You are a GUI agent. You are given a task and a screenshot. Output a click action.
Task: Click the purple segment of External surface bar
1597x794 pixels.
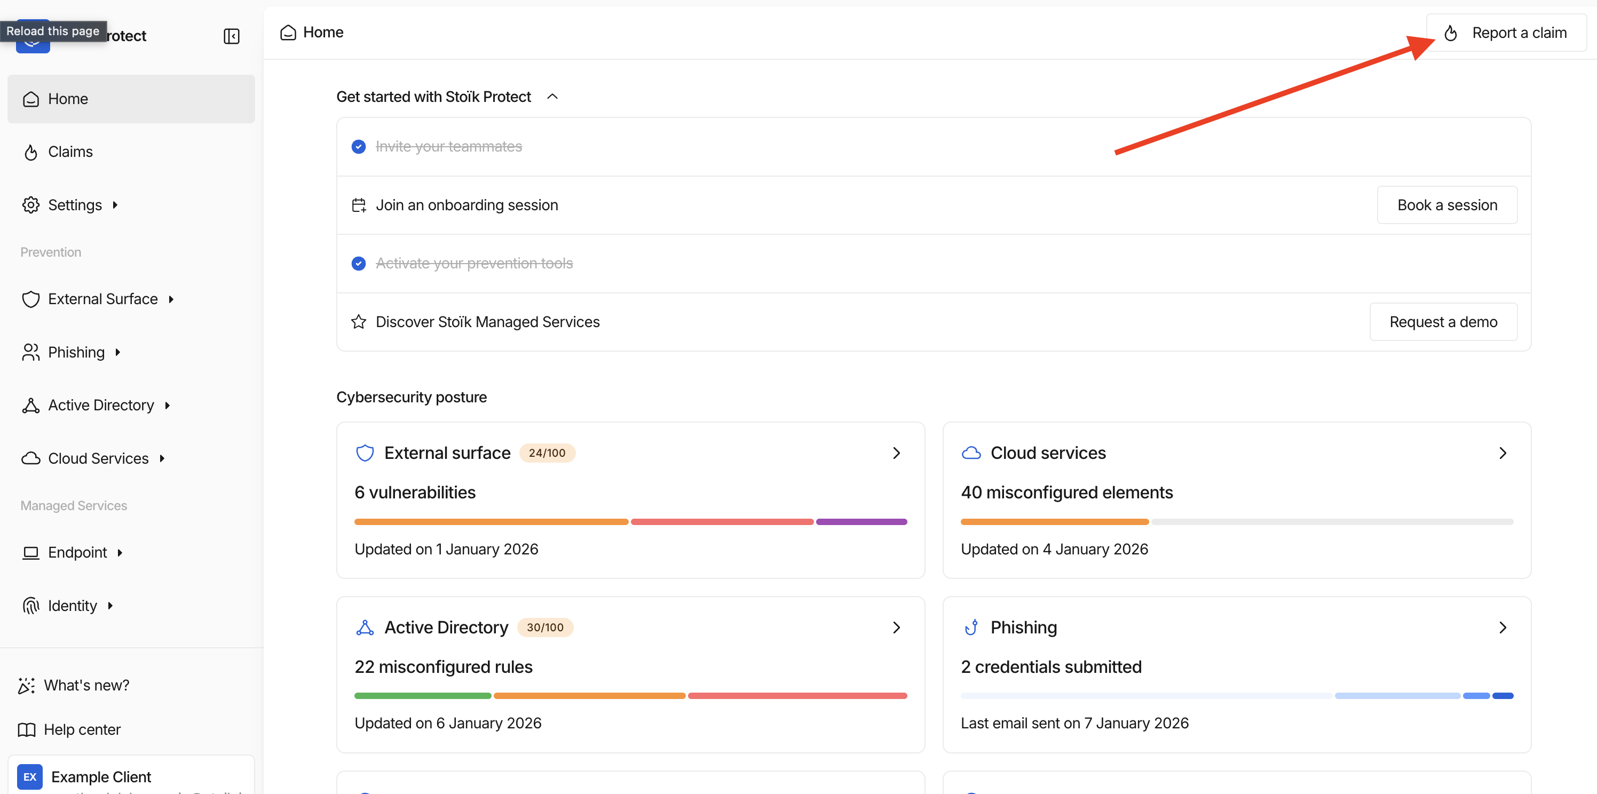(861, 522)
